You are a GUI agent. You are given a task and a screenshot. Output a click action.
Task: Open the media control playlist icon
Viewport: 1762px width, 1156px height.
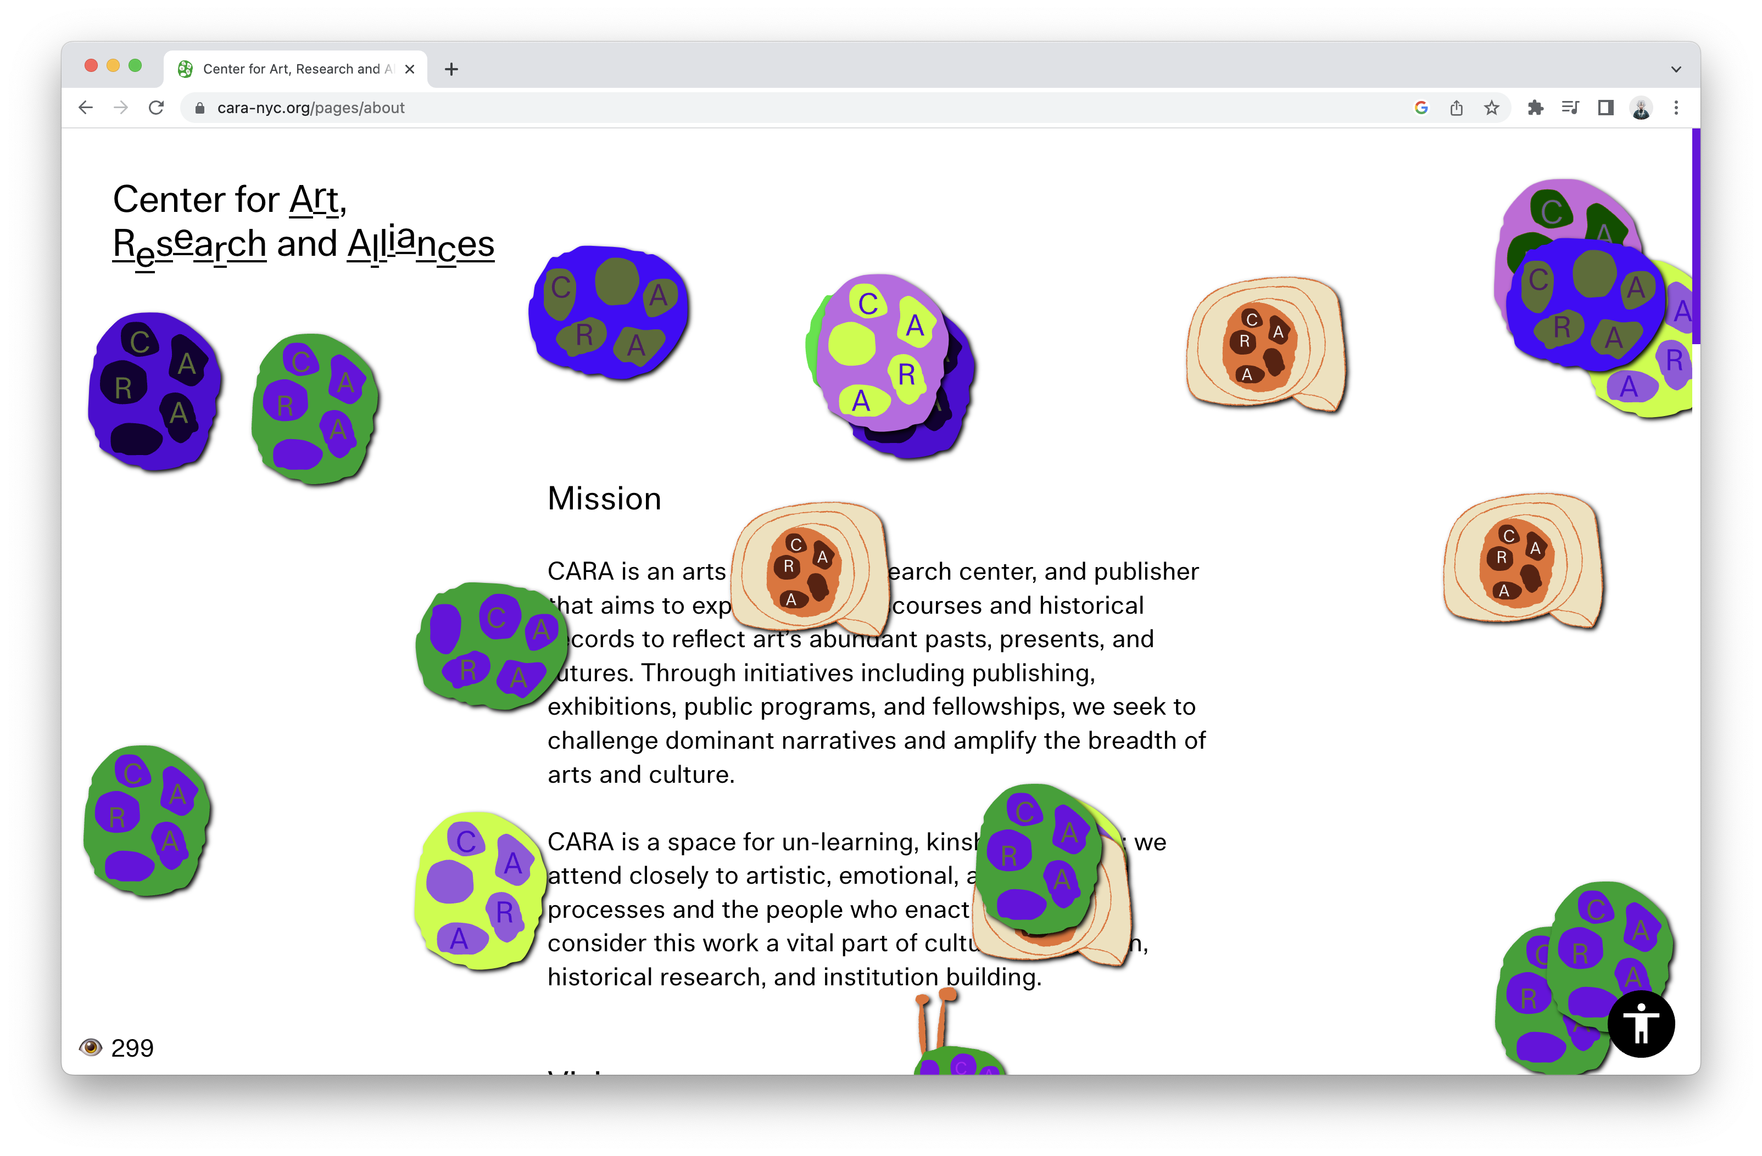tap(1570, 108)
